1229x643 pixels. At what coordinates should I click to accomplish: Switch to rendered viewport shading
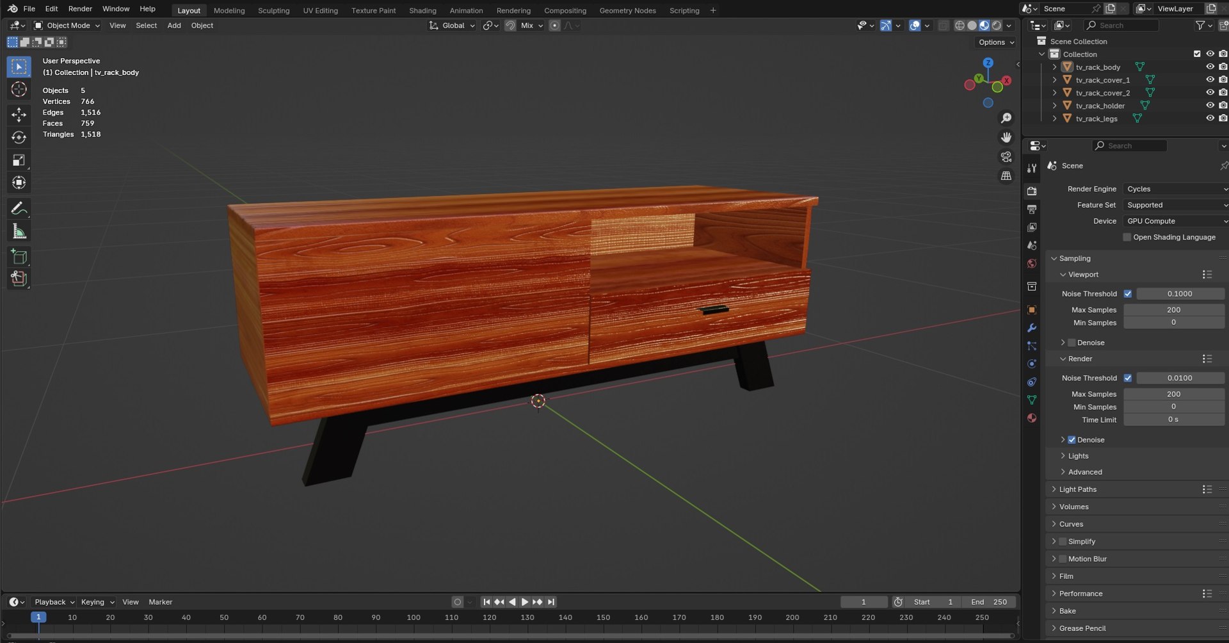click(997, 26)
